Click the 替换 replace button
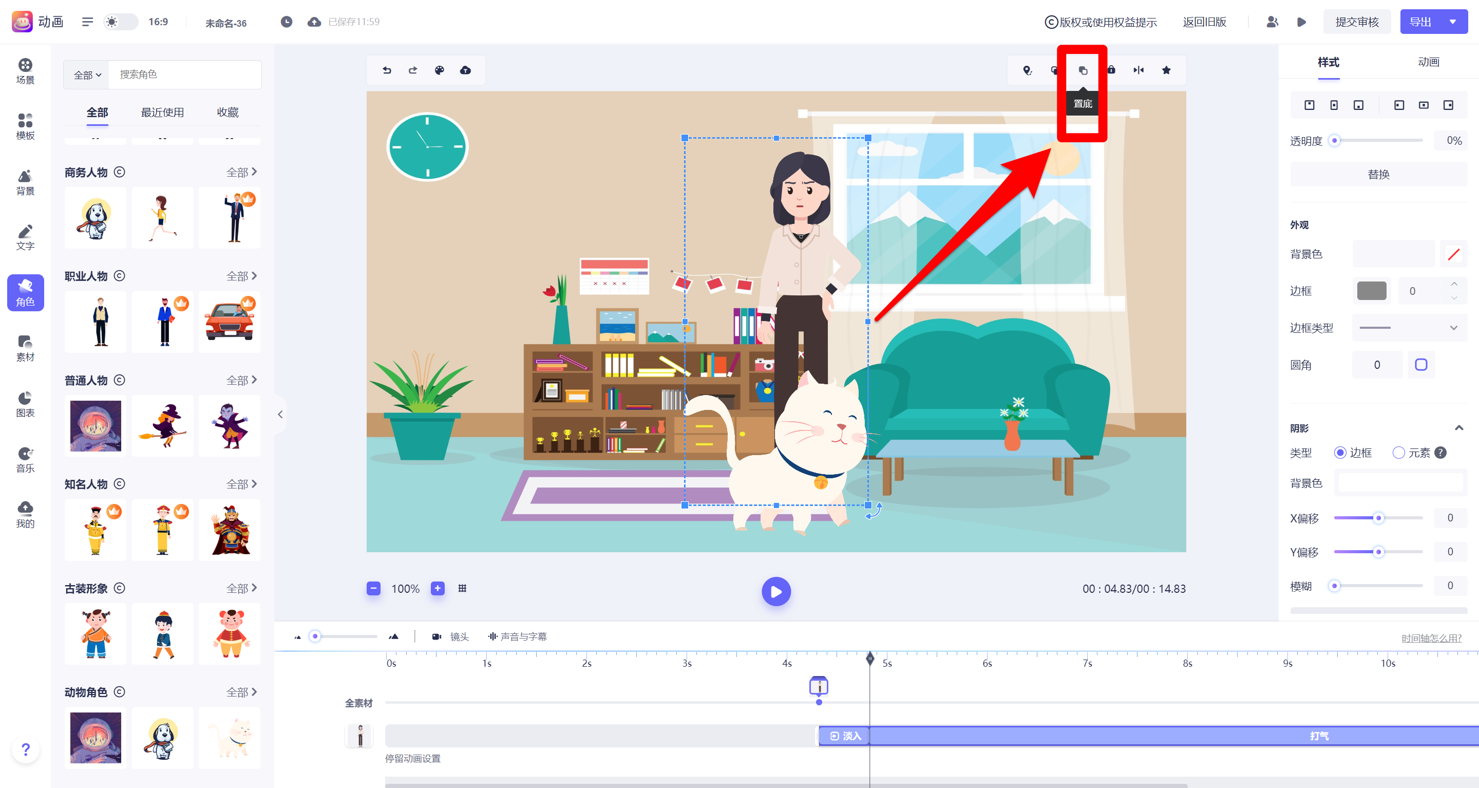The width and height of the screenshot is (1479, 788). [1378, 174]
